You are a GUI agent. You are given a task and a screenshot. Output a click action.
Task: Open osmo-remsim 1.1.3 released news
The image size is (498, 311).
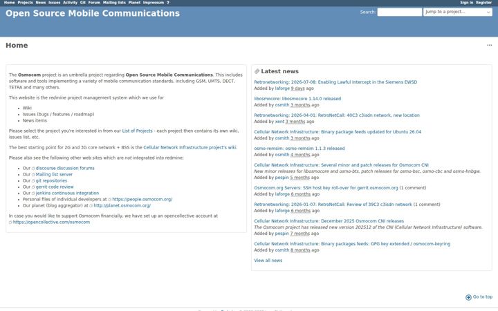pos(299,148)
